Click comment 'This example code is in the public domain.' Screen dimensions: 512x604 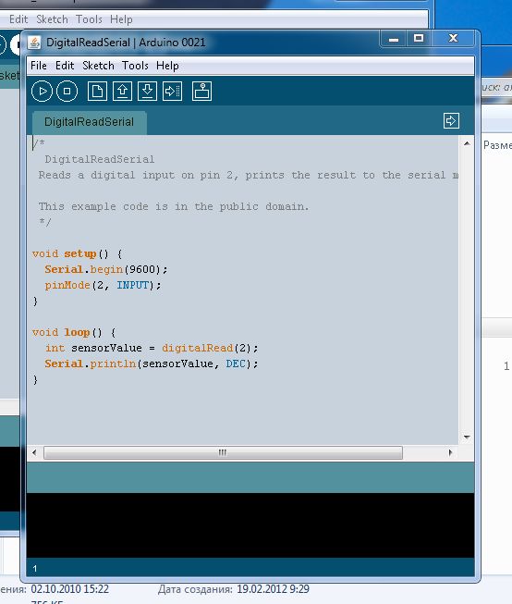pos(174,206)
